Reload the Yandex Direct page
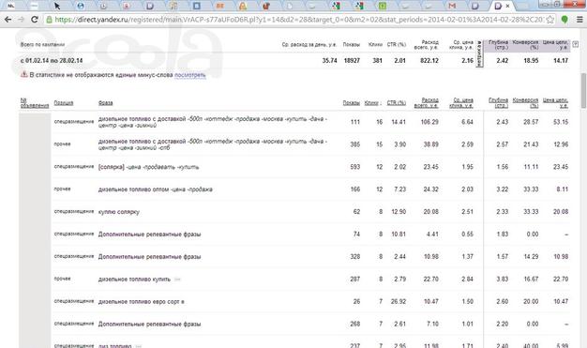587x348 pixels. (x=35, y=20)
